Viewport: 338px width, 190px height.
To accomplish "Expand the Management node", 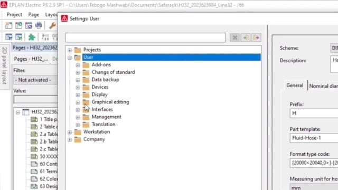I will point(78,117).
